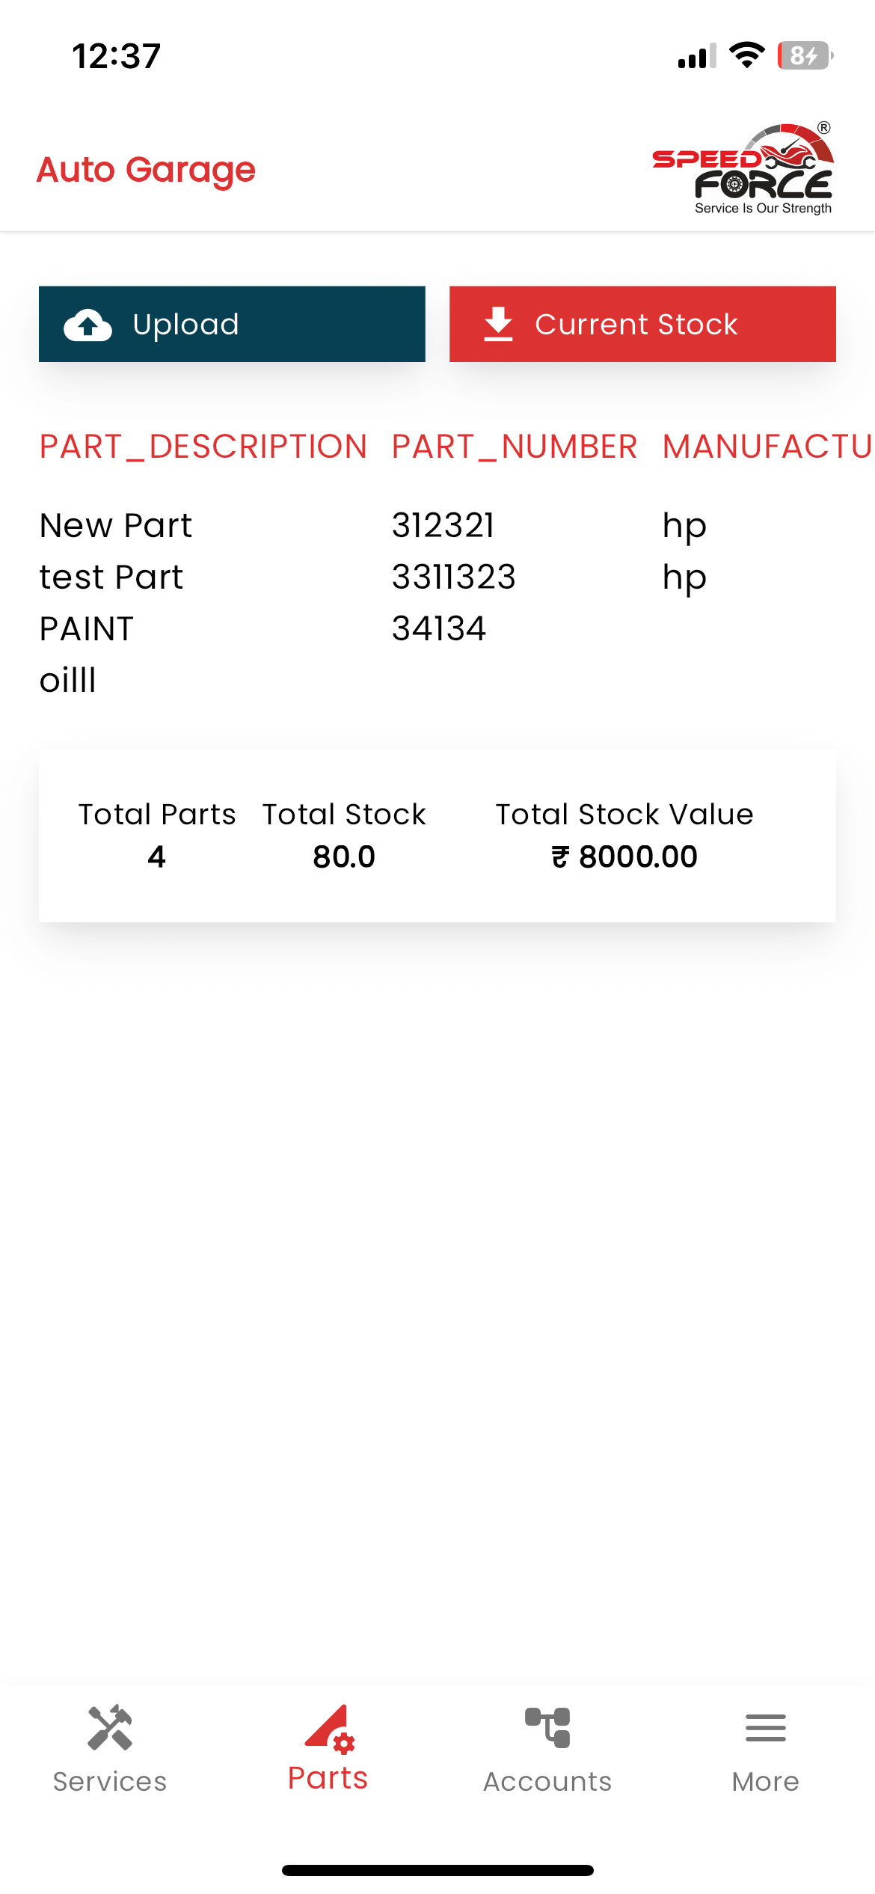The height and width of the screenshot is (1894, 875).
Task: Select the oilll part row
Action: coord(68,681)
